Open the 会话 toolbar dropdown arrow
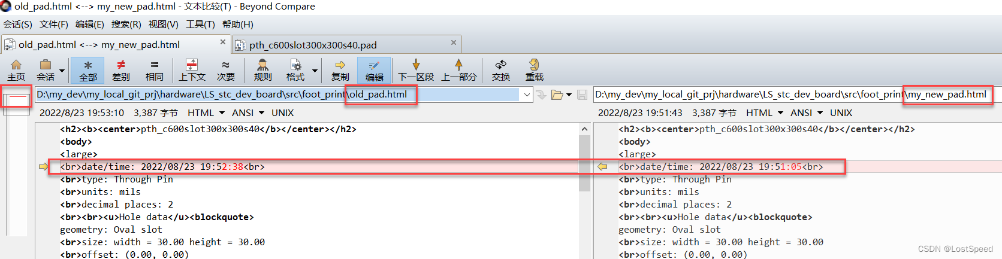This screenshot has width=1002, height=259. (x=62, y=71)
